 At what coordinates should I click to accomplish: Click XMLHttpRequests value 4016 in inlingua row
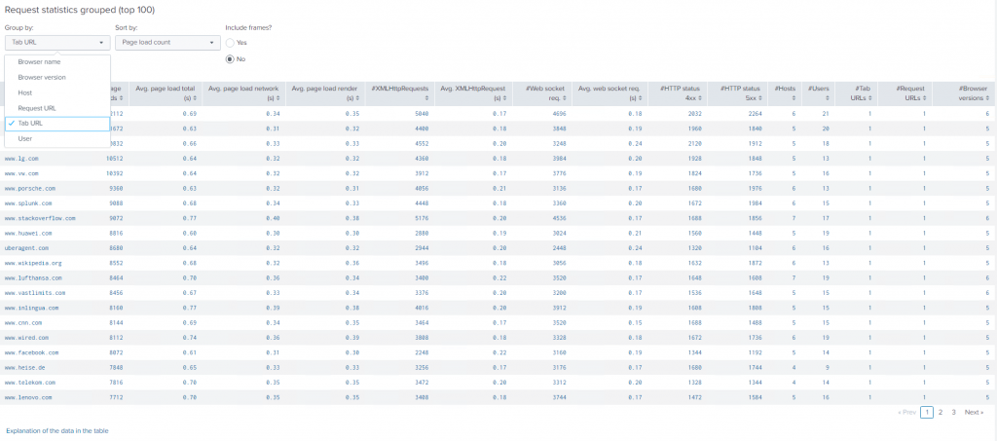(x=422, y=309)
